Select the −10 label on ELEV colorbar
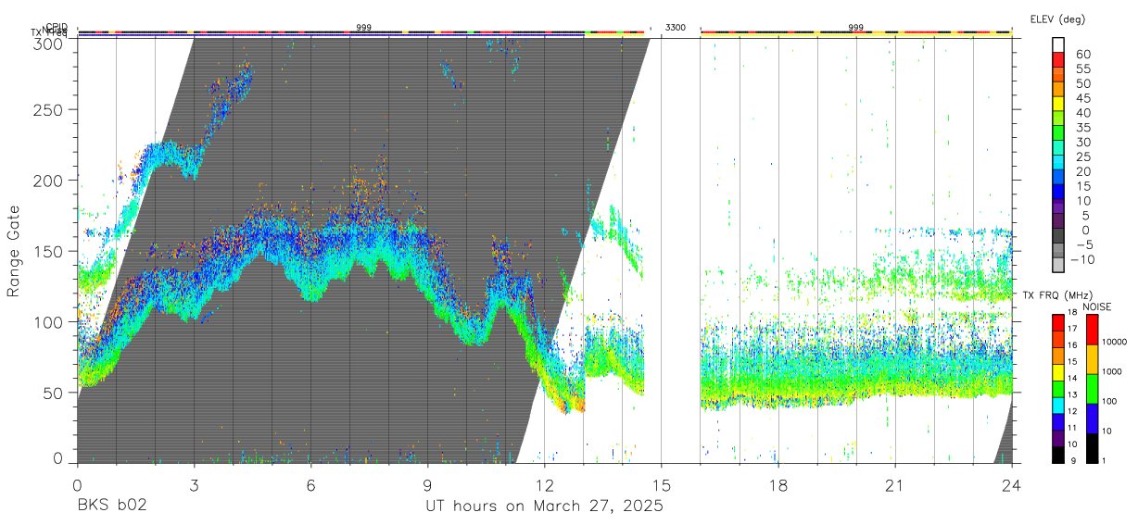Viewport: 1138px width, 525px height. tap(1083, 259)
